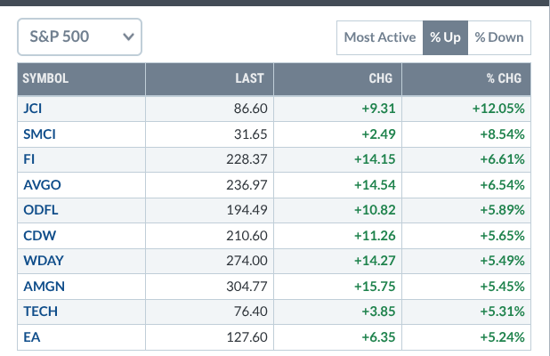The height and width of the screenshot is (356, 550).
Task: Switch to the % Down tab
Action: [x=499, y=37]
